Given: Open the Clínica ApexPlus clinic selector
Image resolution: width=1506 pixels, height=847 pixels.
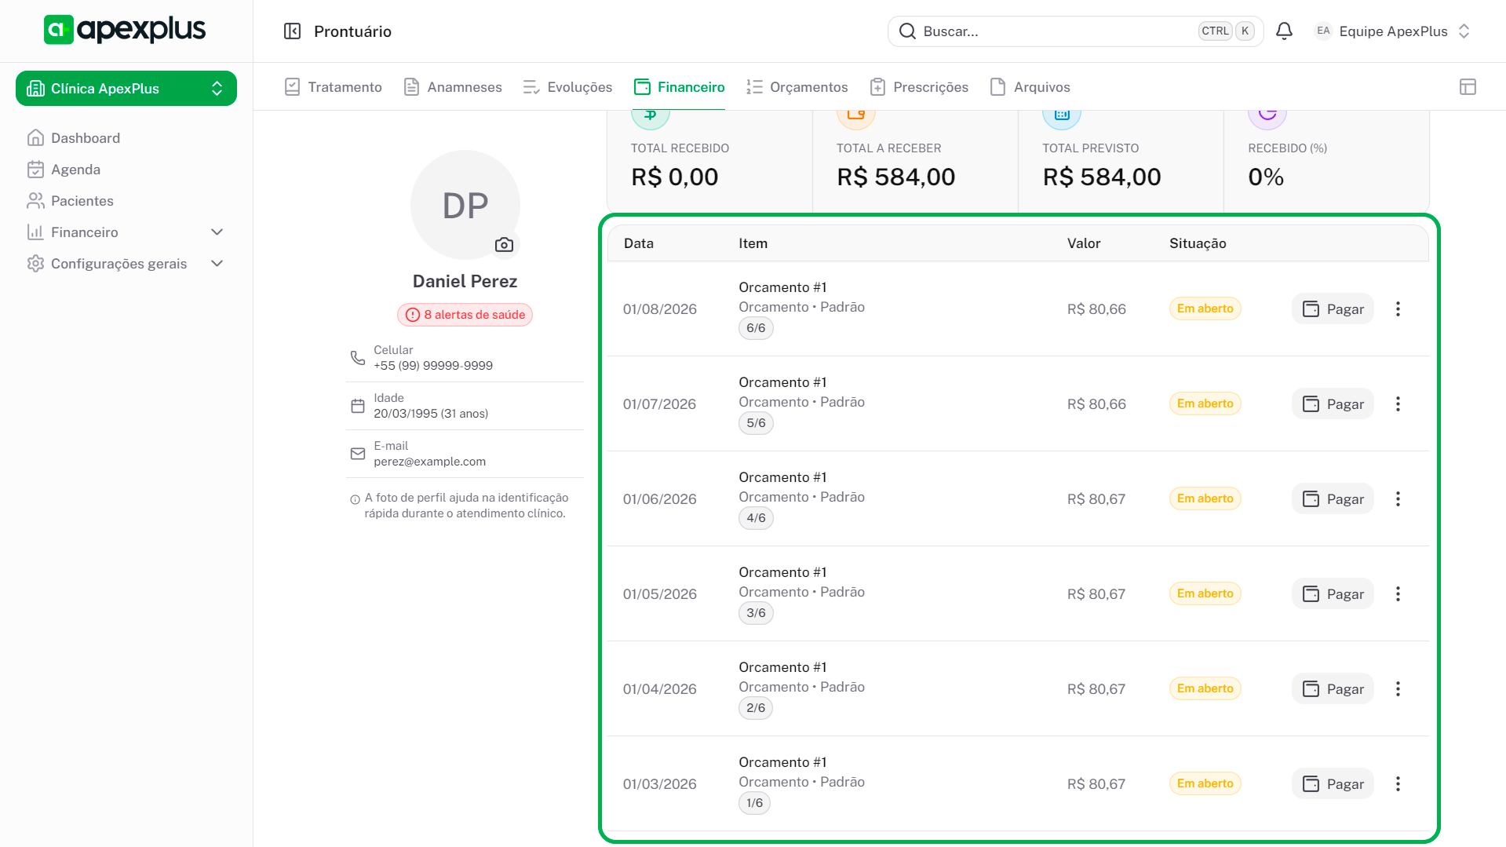Looking at the screenshot, I should 126,89.
